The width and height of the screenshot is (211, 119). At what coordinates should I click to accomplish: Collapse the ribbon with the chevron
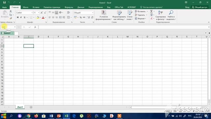click(x=209, y=22)
